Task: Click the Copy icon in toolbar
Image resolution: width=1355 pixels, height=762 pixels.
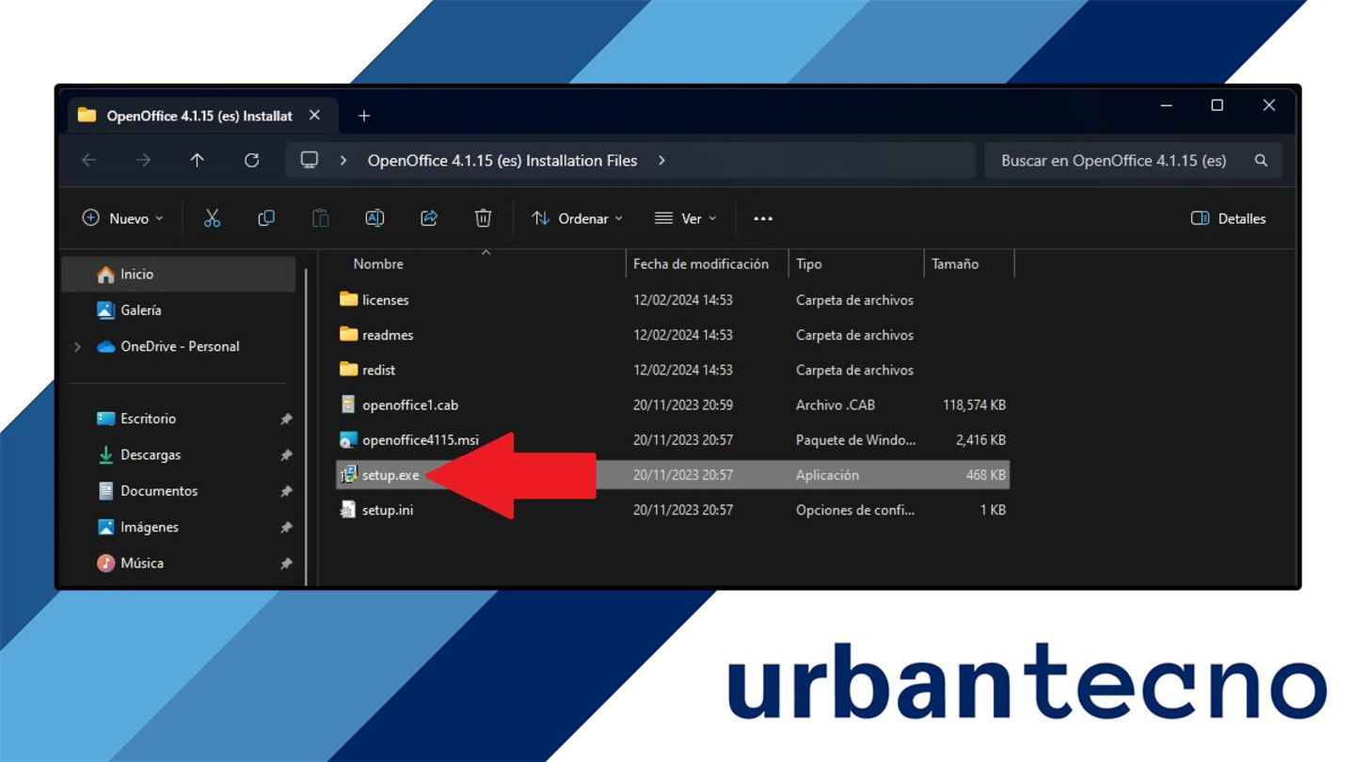Action: click(x=266, y=218)
